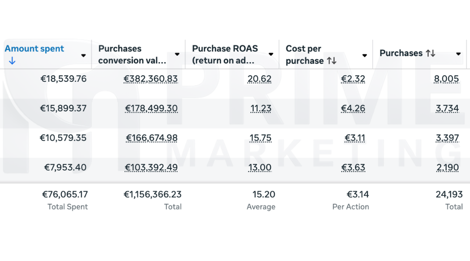The height and width of the screenshot is (261, 470).
Task: Open the Purchases column dropdown arrow
Action: pos(458,54)
